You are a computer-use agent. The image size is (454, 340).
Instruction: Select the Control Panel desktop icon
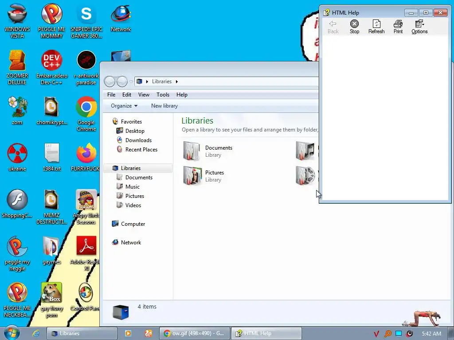86,297
